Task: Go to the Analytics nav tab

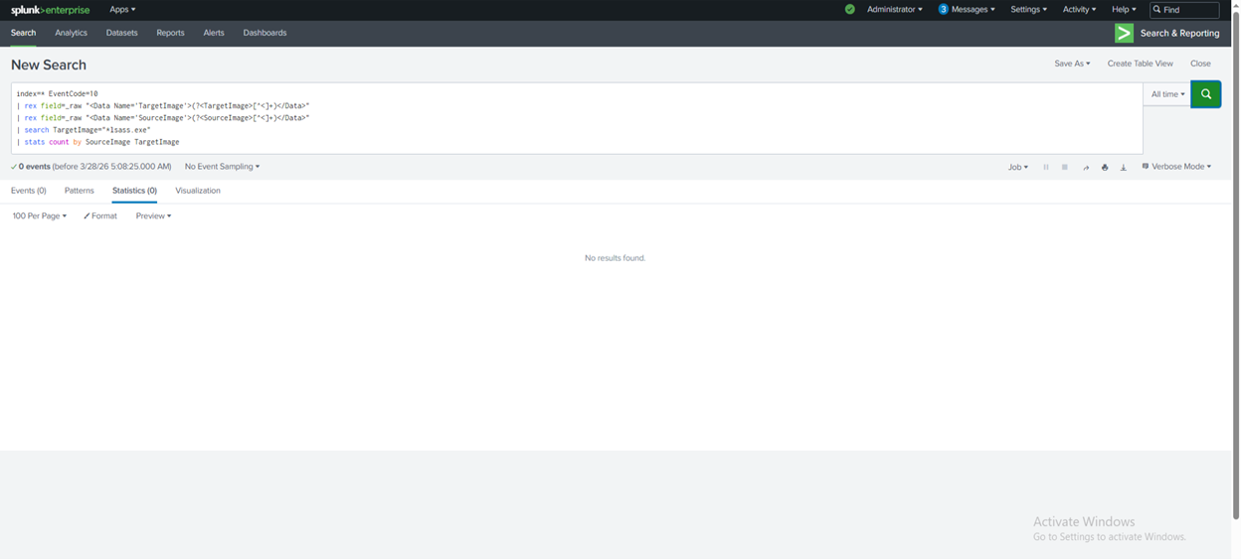Action: [x=71, y=33]
